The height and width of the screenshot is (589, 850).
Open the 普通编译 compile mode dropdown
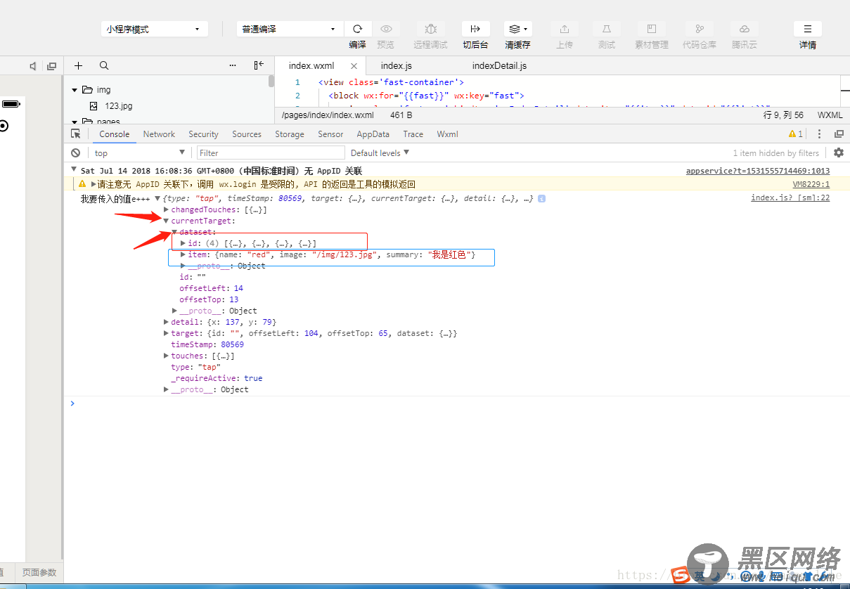click(289, 30)
